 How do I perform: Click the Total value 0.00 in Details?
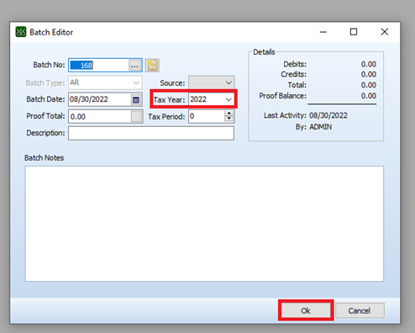point(368,85)
